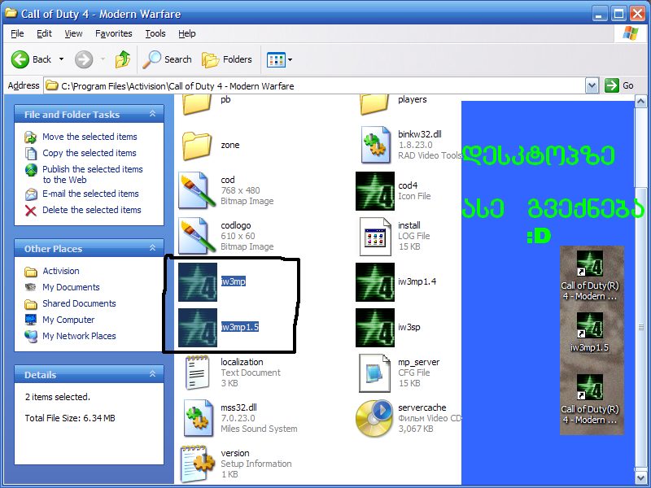This screenshot has width=651, height=488.
Task: Open the File menu
Action: click(x=17, y=33)
